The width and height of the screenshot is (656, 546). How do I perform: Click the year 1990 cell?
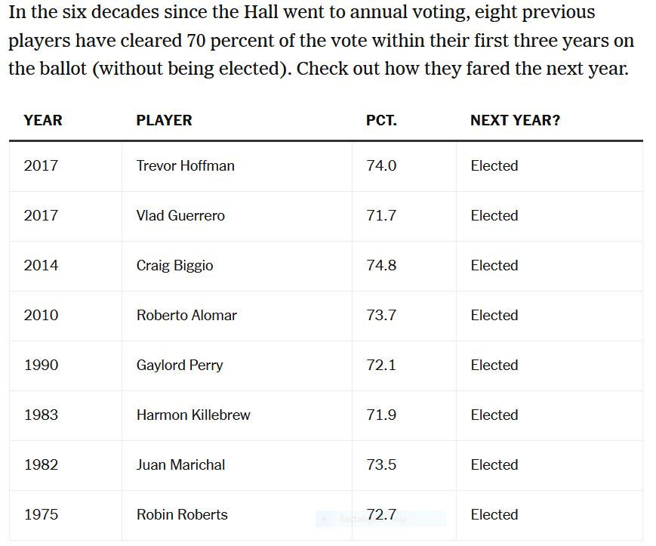point(41,365)
